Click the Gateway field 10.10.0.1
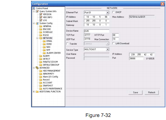 (x=96, y=25)
